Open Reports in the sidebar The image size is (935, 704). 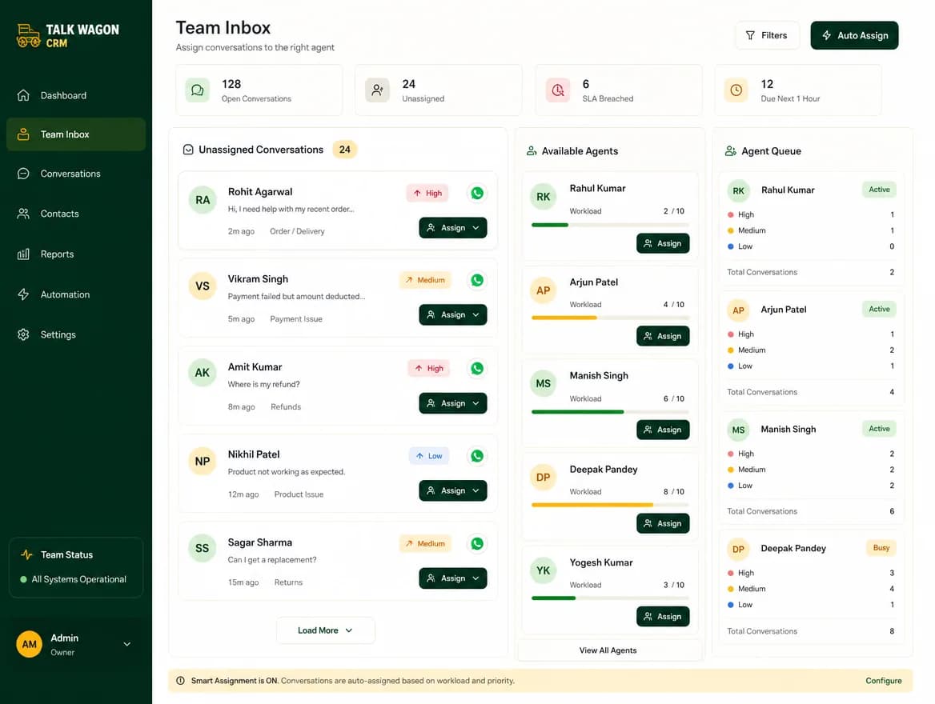click(76, 254)
